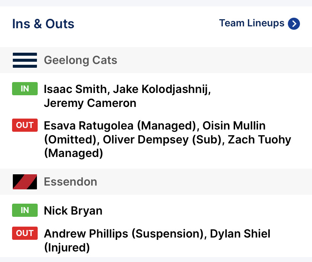The image size is (312, 262).
Task: Click the red OUT badge under Essendon
Action: 25,233
